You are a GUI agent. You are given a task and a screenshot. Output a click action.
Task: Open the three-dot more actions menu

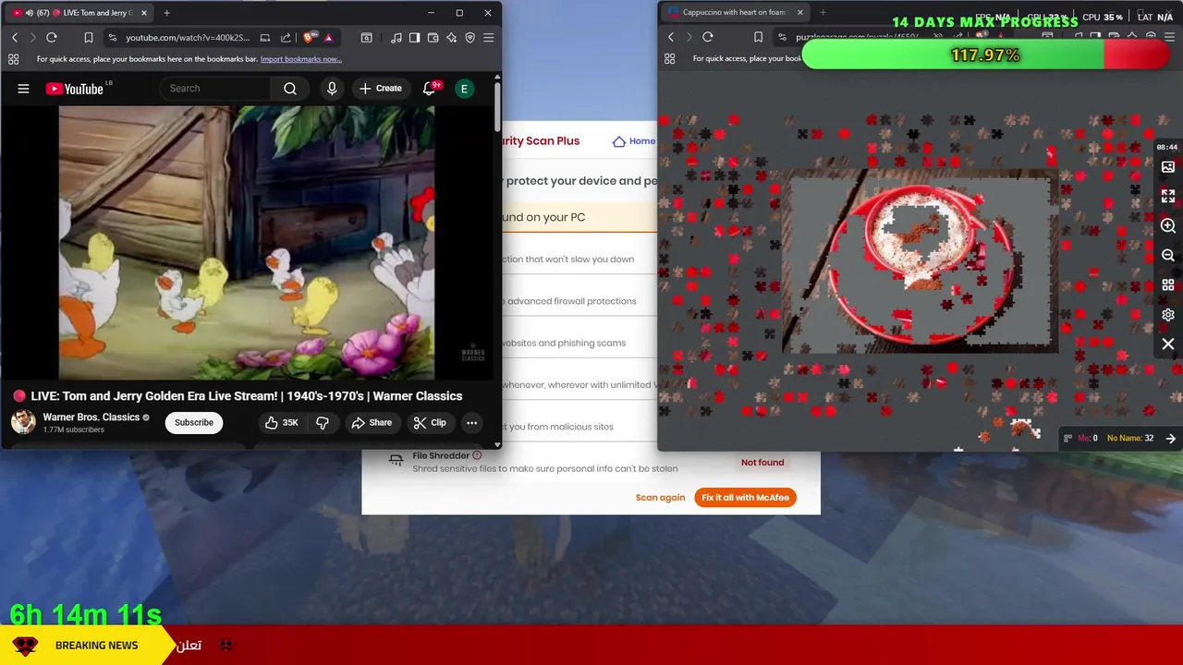point(471,422)
